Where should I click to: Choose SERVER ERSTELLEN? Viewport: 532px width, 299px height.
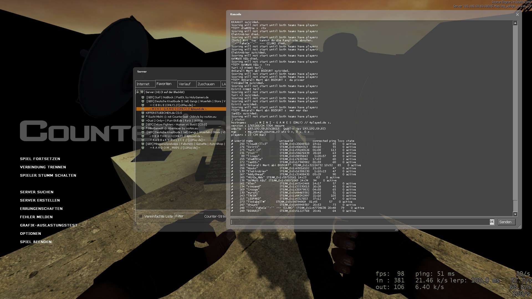tap(40, 200)
